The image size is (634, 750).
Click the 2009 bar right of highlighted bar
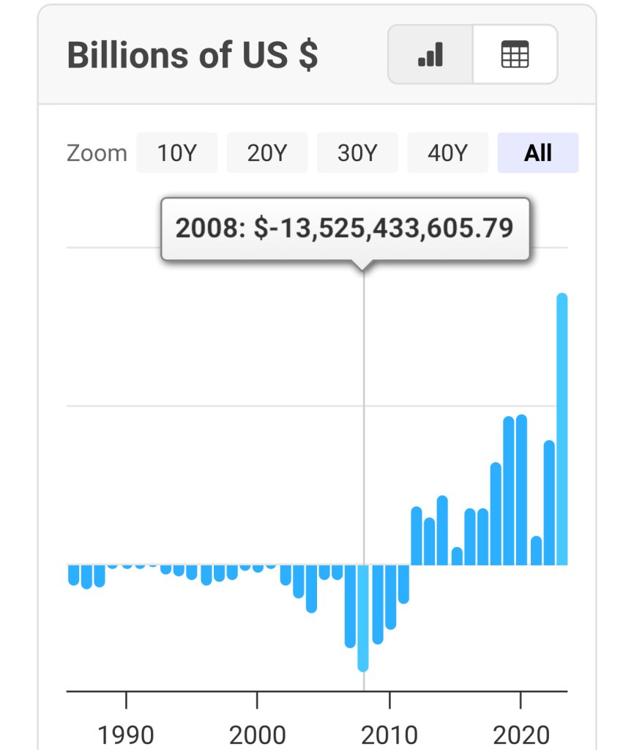[x=377, y=604]
